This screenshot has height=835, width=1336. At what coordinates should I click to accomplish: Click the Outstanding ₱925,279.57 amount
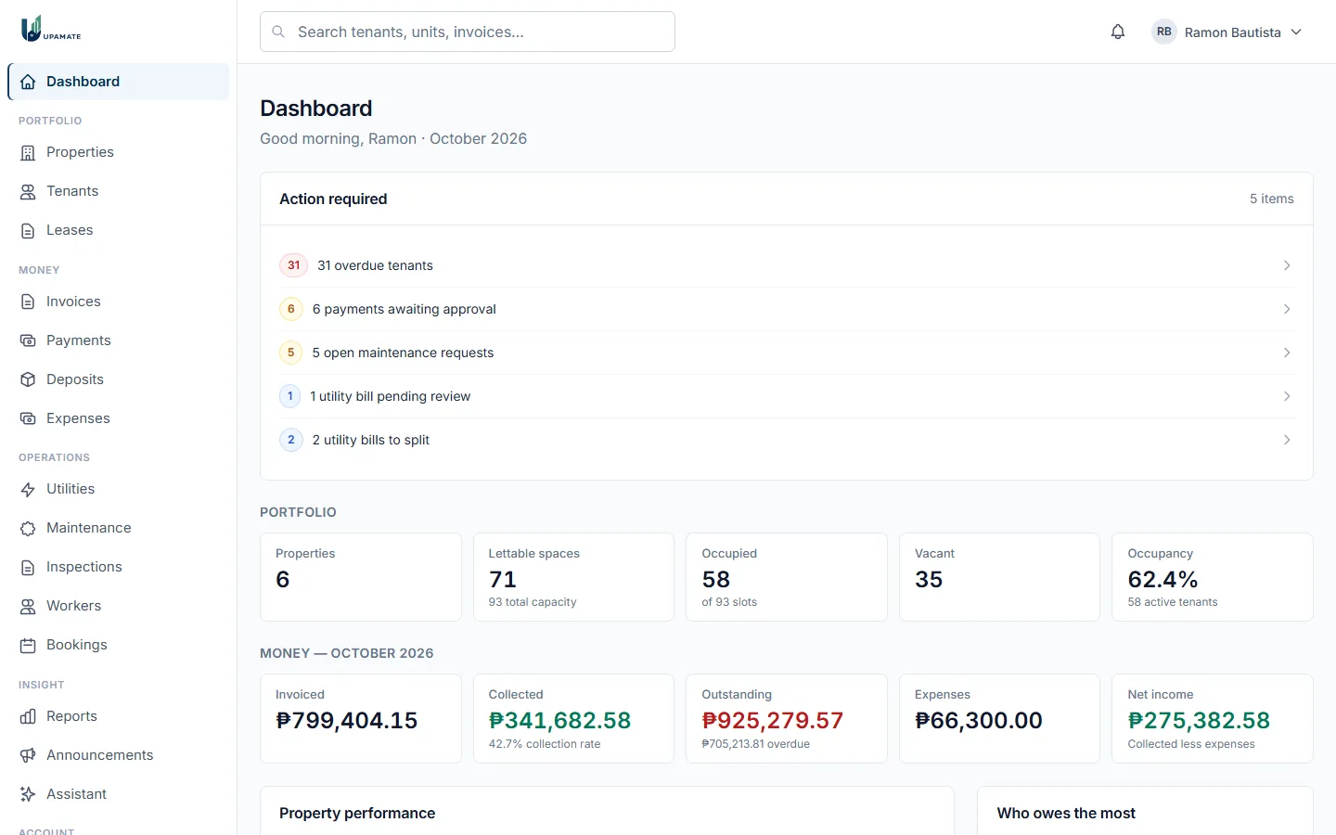(x=773, y=721)
